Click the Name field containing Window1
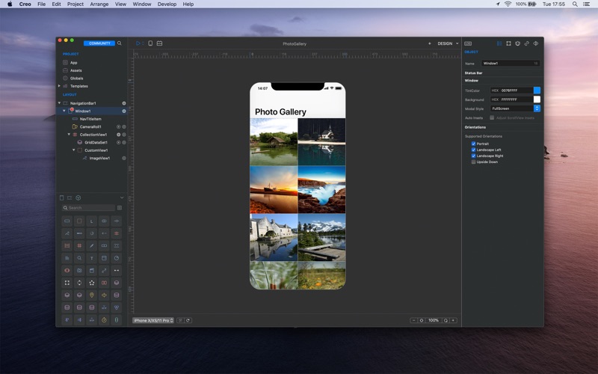This screenshot has height=374, width=598. point(510,64)
